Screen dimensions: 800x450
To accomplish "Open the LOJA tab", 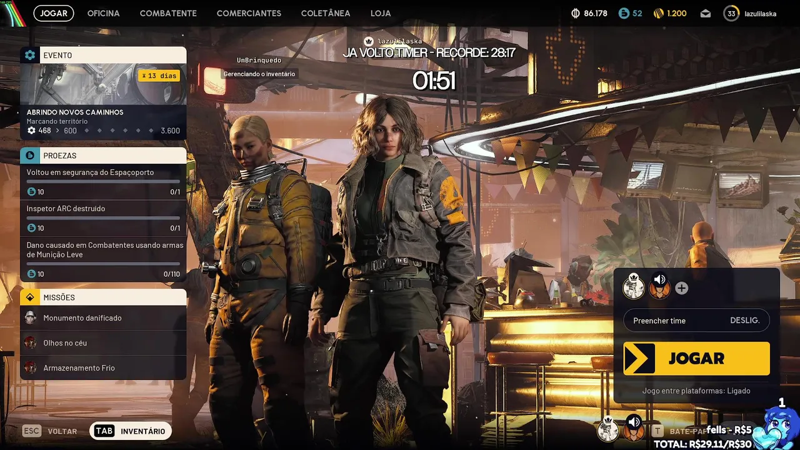I will [x=381, y=13].
